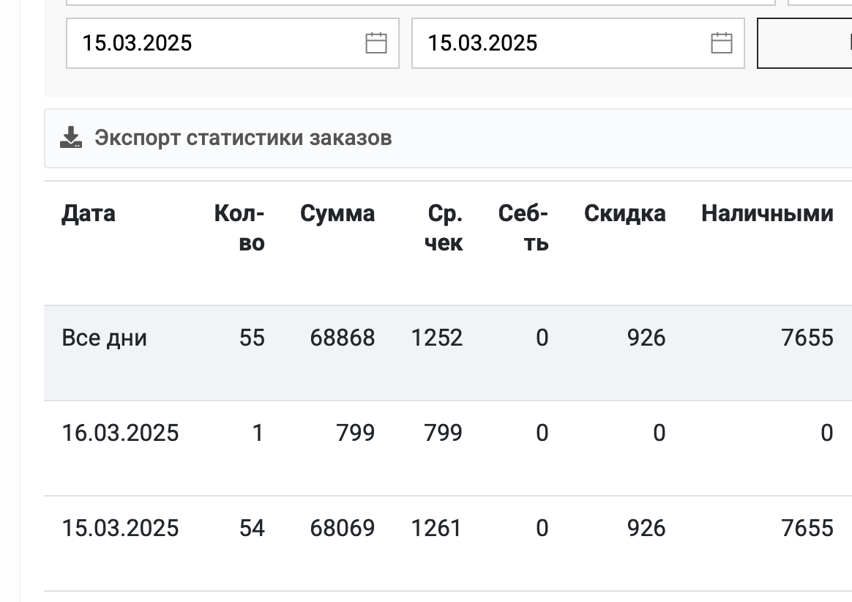Viewport: 852px width, 602px height.
Task: Sort by 'Себ-ть' column header
Action: point(523,228)
